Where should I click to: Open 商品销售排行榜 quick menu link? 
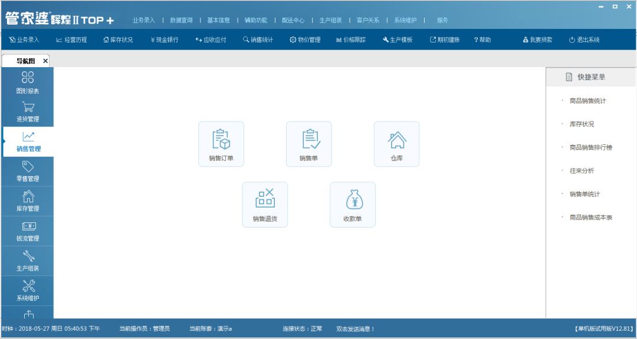(590, 147)
